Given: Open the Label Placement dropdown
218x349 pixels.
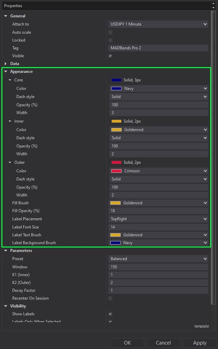Looking at the screenshot, I should coord(158,219).
